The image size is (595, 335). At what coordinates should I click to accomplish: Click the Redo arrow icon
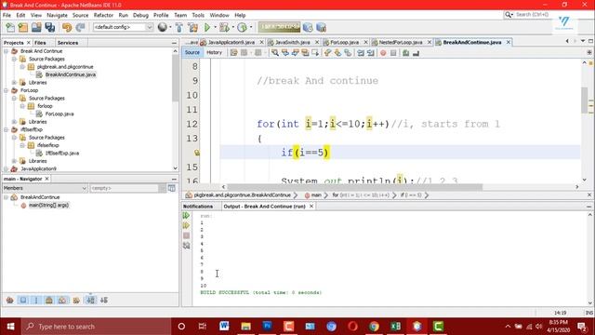pyautogui.click(x=80, y=27)
